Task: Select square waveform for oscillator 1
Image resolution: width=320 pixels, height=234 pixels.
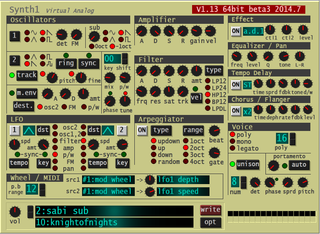Action: [x=43, y=39]
